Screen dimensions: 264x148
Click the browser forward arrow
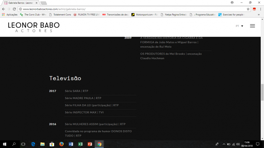pyautogui.click(x=9, y=9)
